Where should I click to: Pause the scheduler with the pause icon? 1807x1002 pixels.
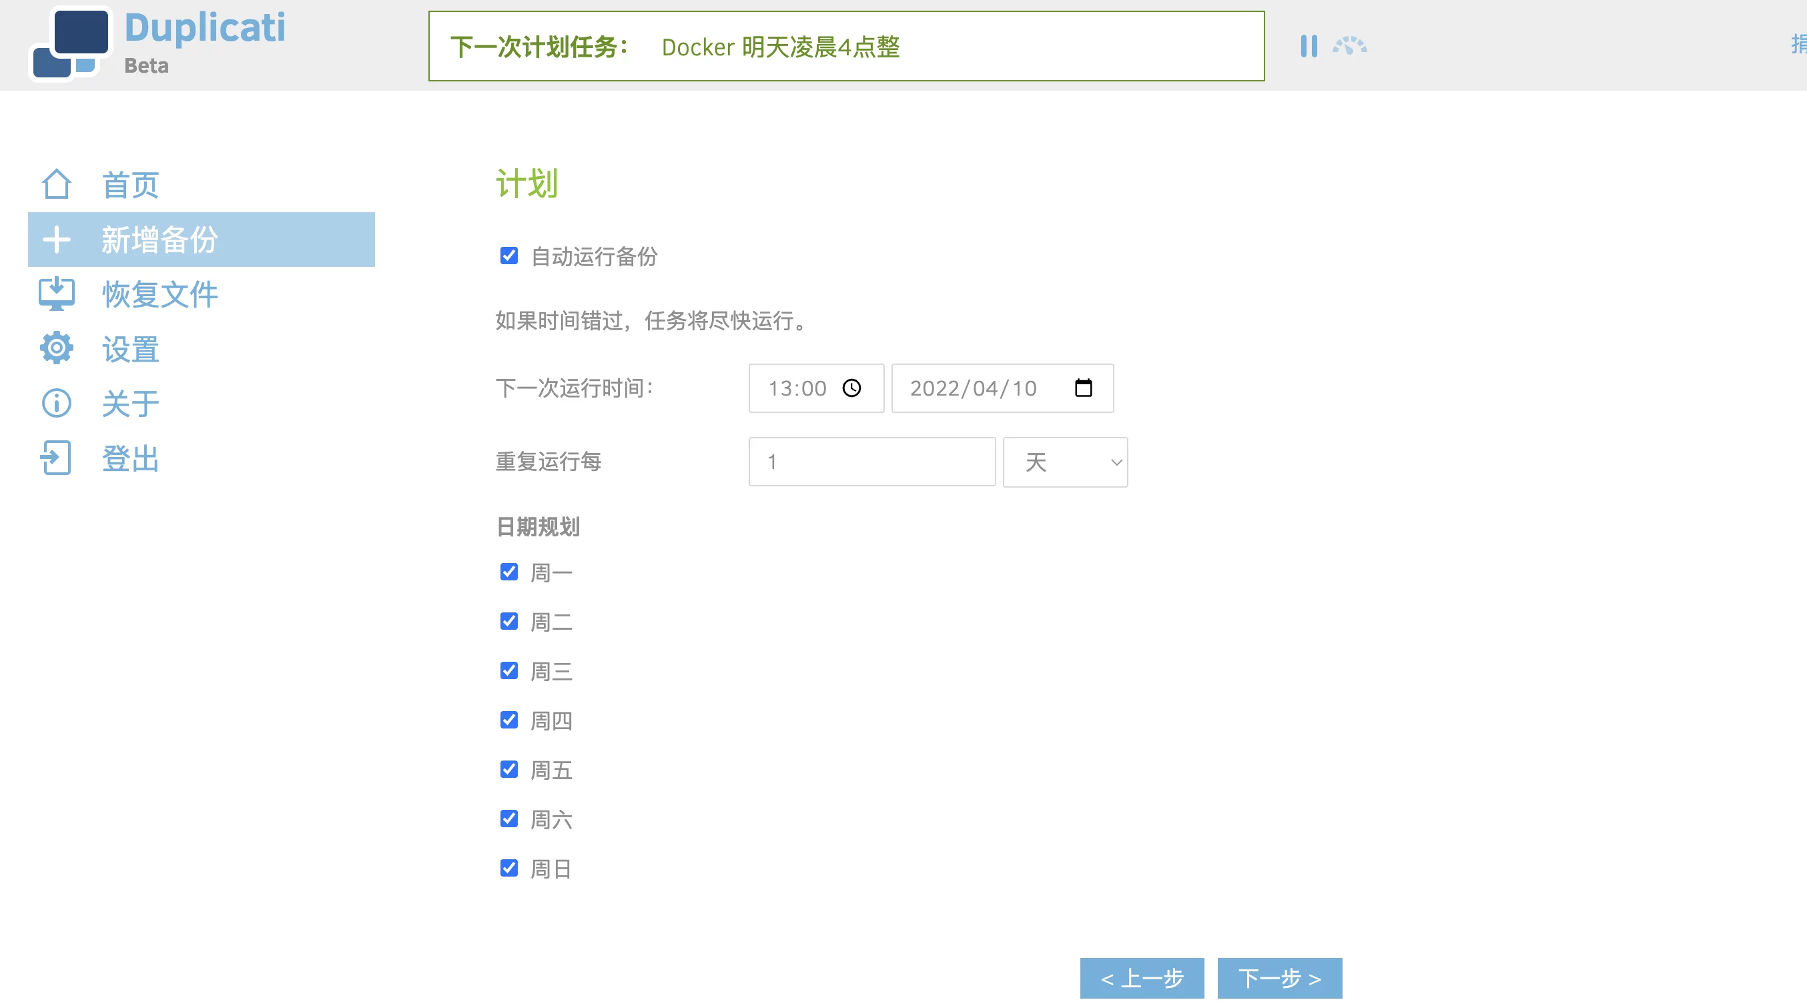point(1309,46)
